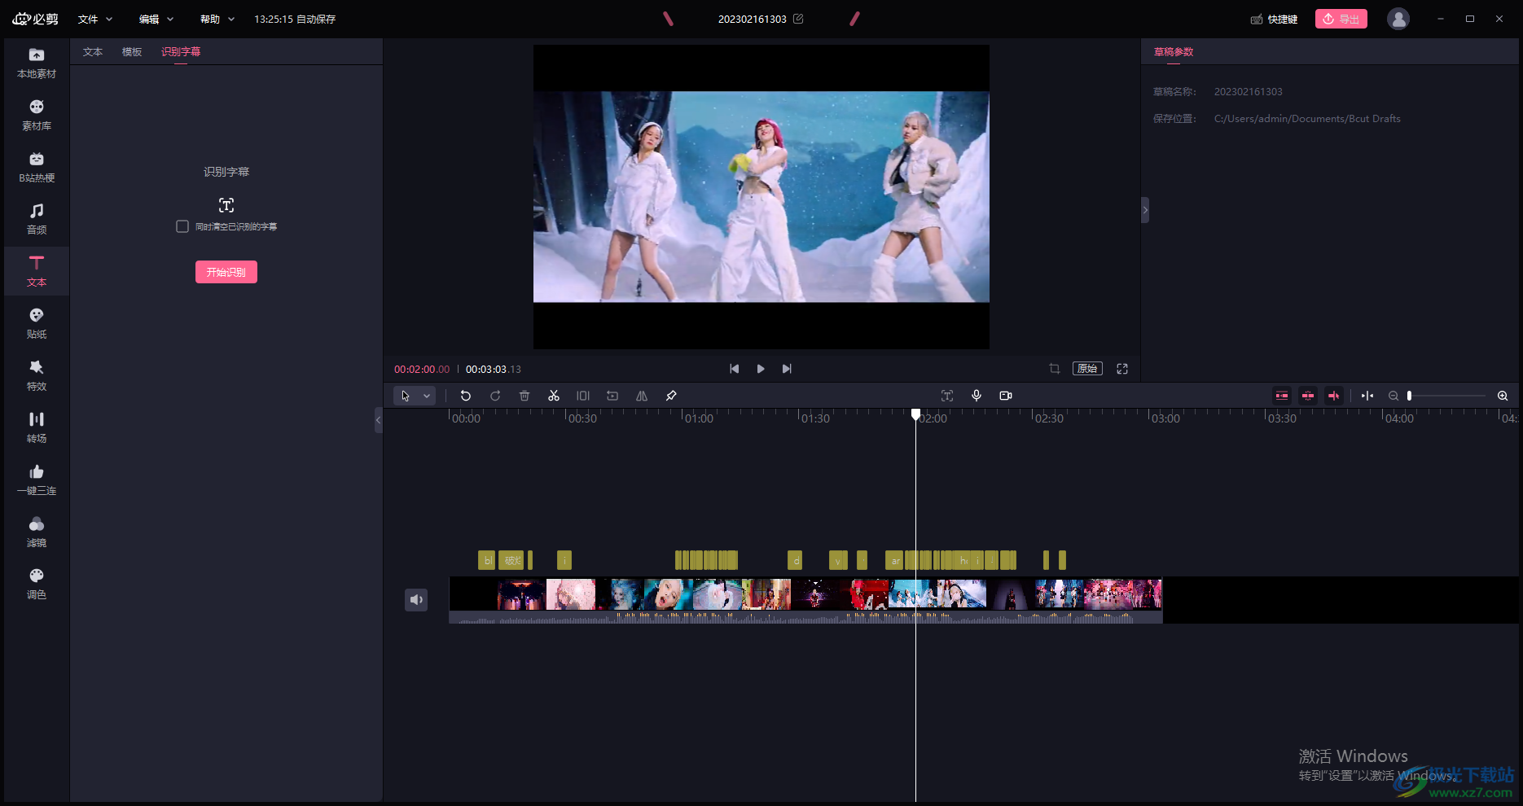Click the playhead alignment split icon
The image size is (1523, 806).
(1367, 396)
